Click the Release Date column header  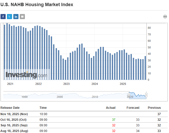point(10,108)
